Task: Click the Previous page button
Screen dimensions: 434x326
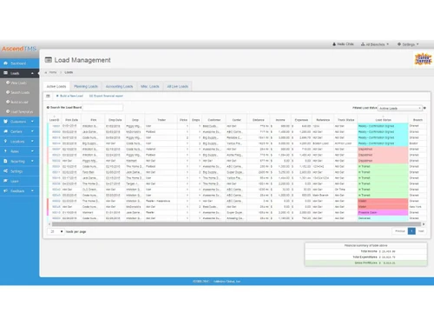Action: click(400, 231)
